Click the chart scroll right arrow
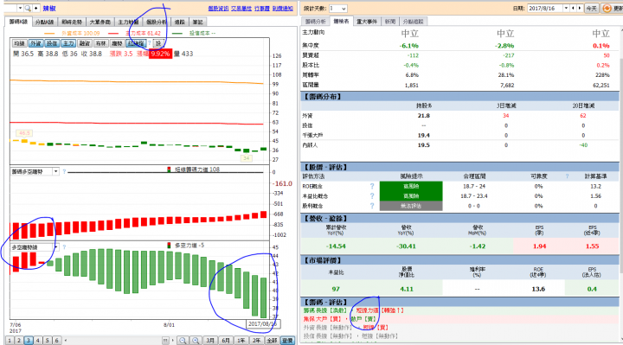 point(172,340)
